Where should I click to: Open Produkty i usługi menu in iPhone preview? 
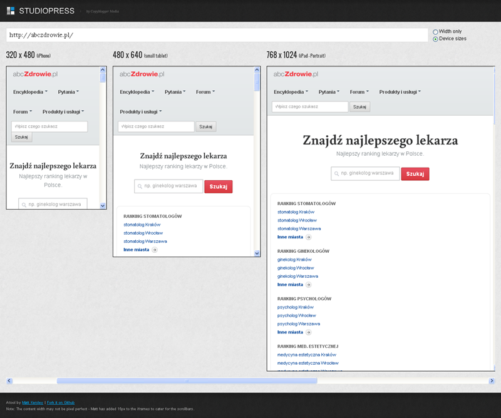tap(63, 112)
